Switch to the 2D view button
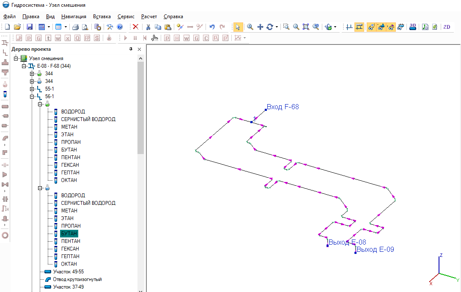This screenshot has height=292, width=461. (447, 27)
